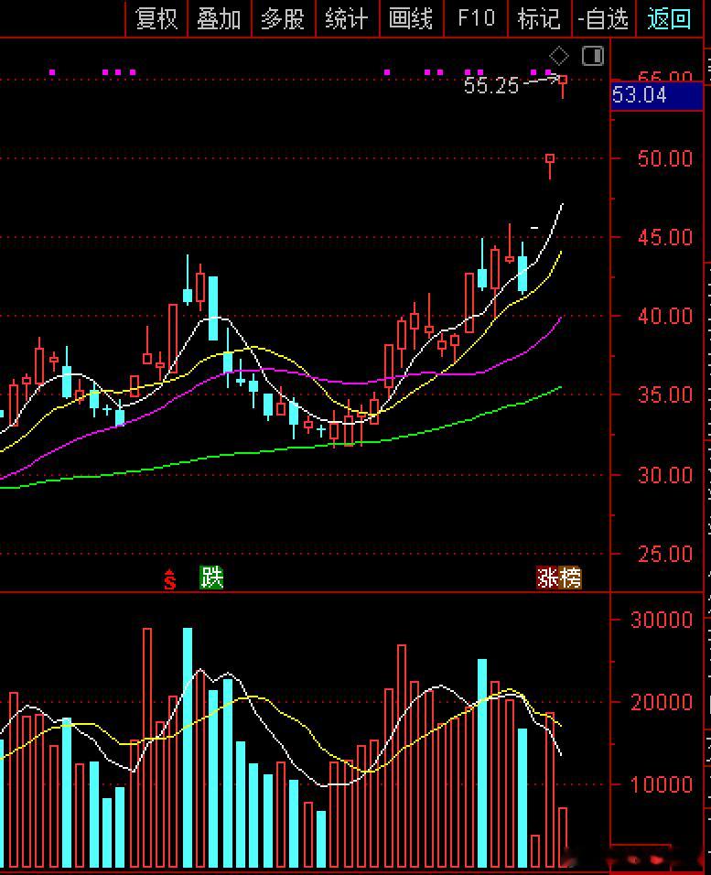The height and width of the screenshot is (875, 711).
Task: Click the 返回 back button
Action: point(669,19)
